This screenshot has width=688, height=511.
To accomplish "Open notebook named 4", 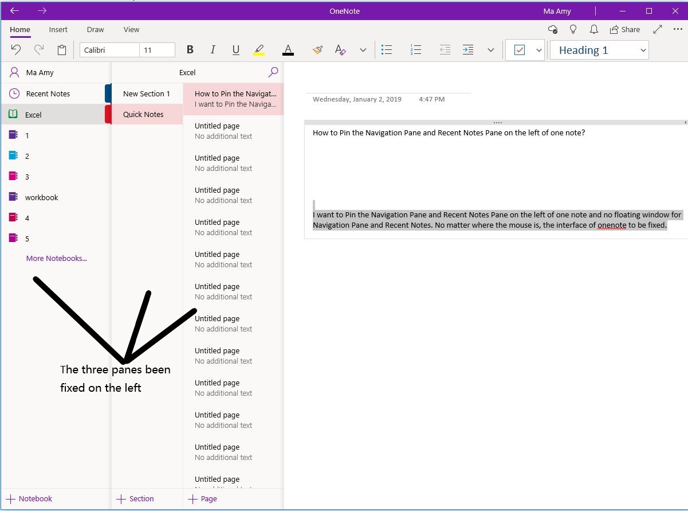I will (56, 218).
